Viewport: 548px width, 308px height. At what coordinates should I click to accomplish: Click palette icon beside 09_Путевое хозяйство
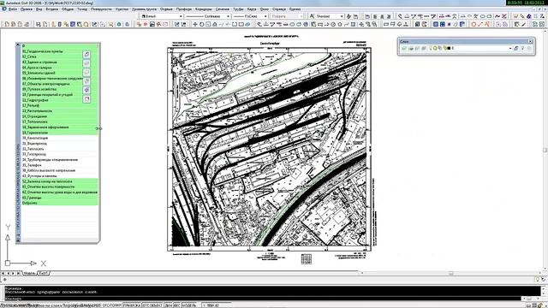pyautogui.click(x=86, y=90)
